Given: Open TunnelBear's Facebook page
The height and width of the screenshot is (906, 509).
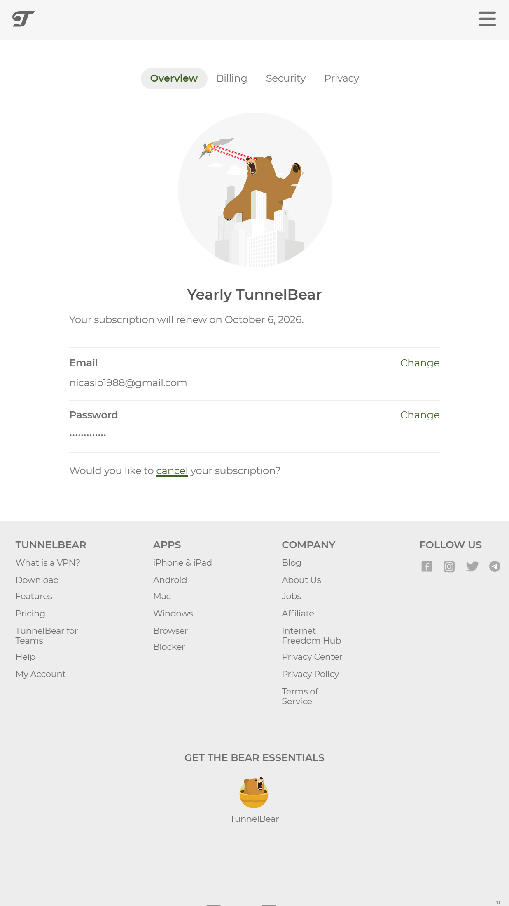Looking at the screenshot, I should tap(427, 566).
